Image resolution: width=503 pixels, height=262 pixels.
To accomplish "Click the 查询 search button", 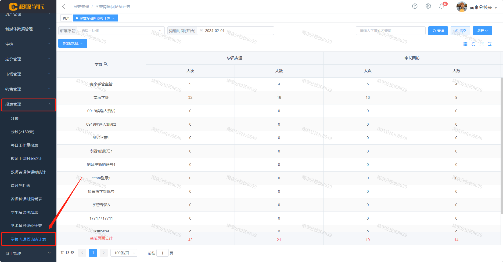I will point(438,31).
